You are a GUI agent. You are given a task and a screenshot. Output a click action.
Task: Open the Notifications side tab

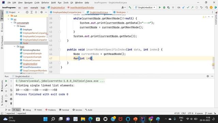[216, 18]
